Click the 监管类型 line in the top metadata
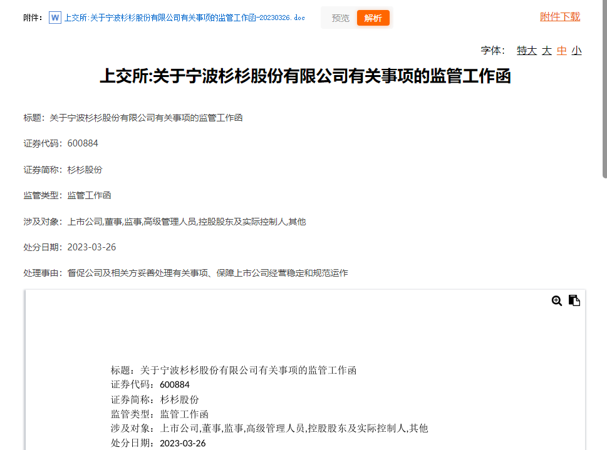The height and width of the screenshot is (450, 607). tap(67, 195)
